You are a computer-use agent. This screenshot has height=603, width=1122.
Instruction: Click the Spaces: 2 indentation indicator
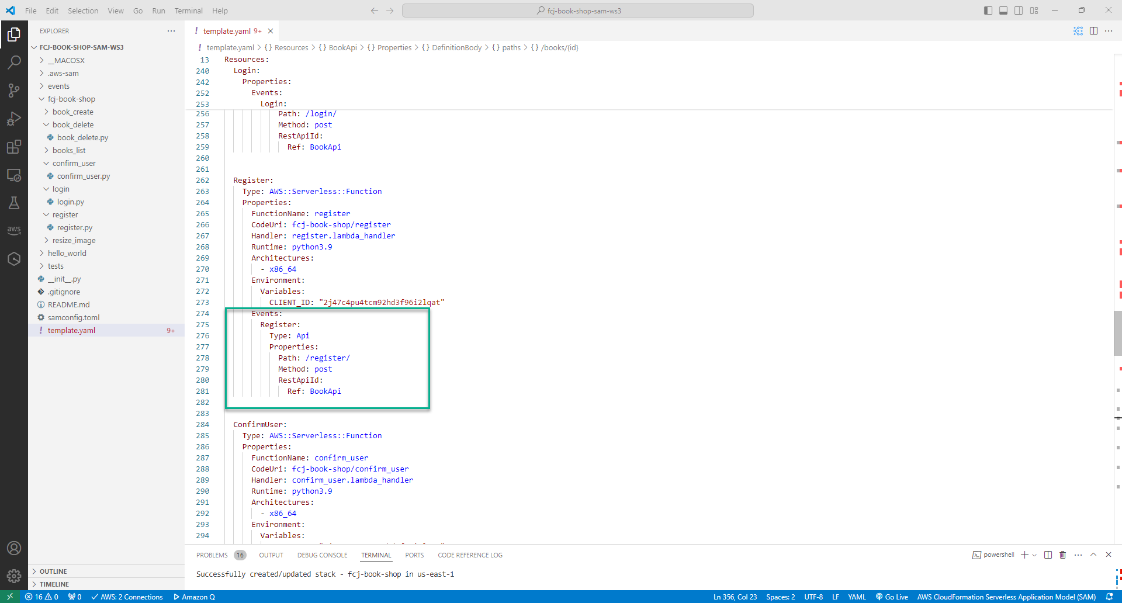coord(780,597)
